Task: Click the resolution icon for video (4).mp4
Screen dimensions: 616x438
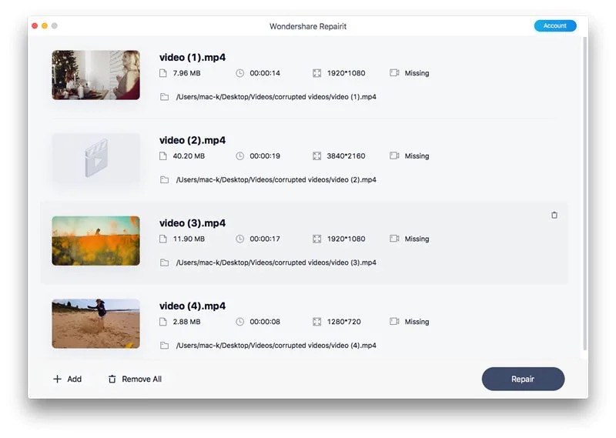Action: click(316, 322)
